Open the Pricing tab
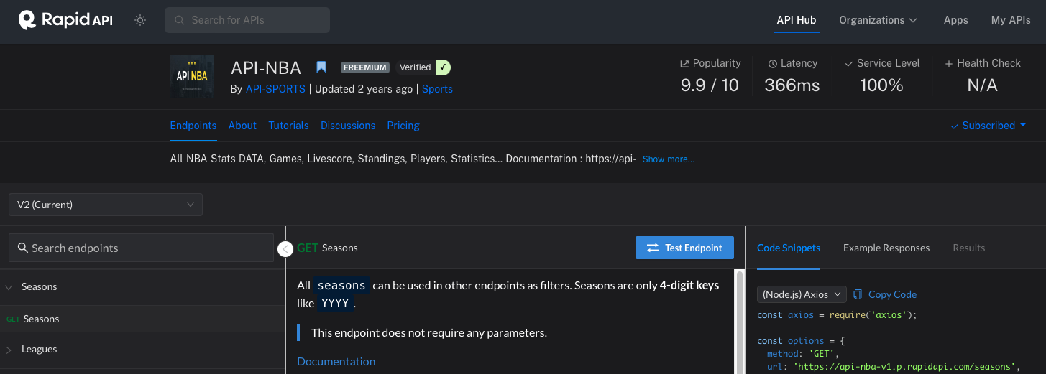This screenshot has width=1046, height=374. point(403,125)
